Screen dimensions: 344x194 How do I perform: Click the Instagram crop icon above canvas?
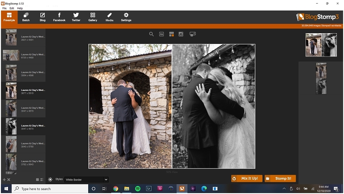pos(181,34)
